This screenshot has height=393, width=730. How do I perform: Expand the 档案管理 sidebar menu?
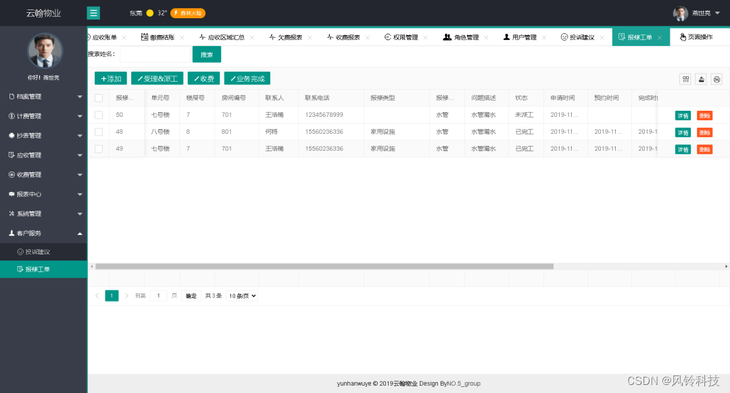point(44,97)
